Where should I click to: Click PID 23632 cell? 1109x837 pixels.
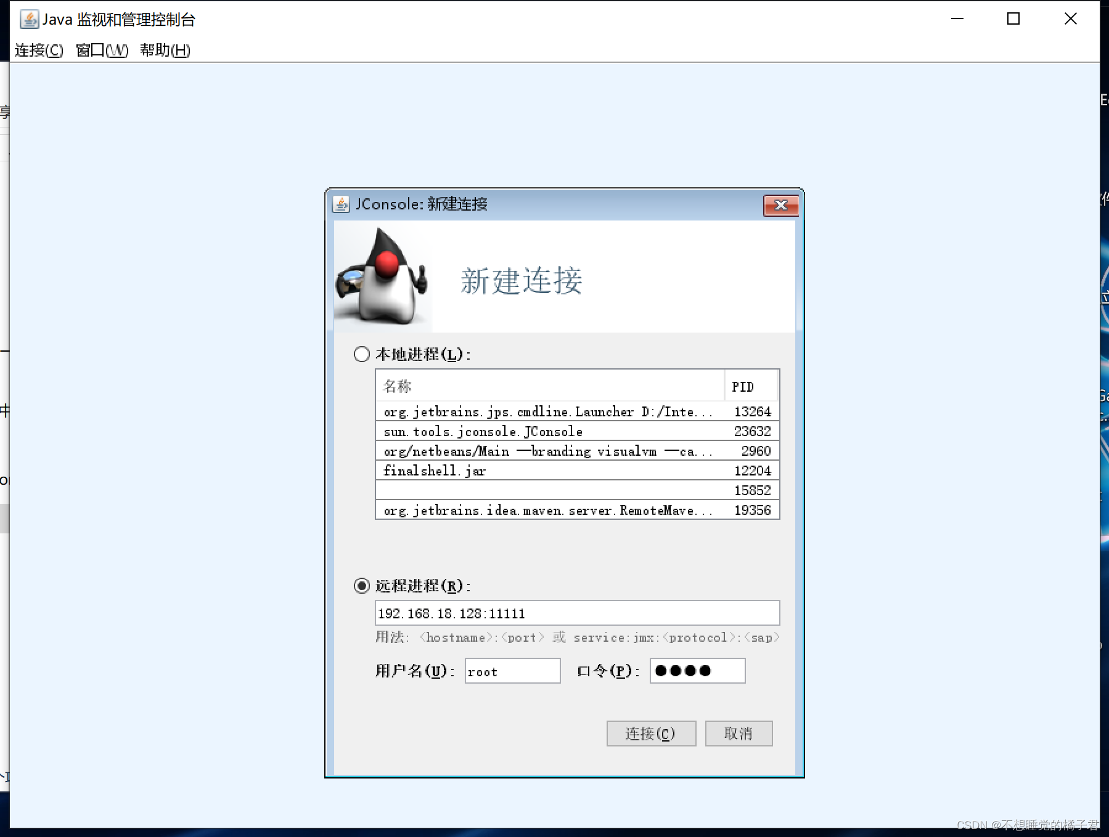[x=752, y=431]
